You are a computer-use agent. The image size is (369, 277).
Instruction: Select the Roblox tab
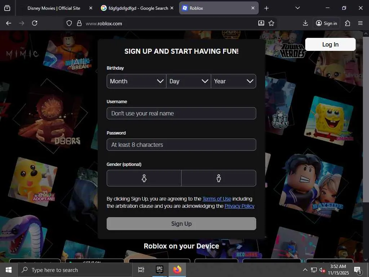[x=219, y=8]
